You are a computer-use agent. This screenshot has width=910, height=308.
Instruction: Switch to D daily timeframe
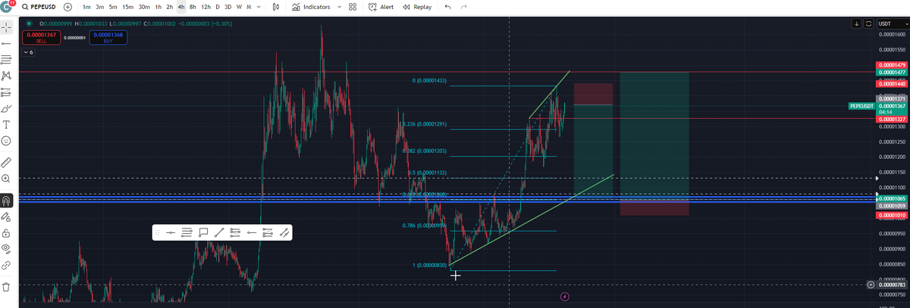click(218, 7)
